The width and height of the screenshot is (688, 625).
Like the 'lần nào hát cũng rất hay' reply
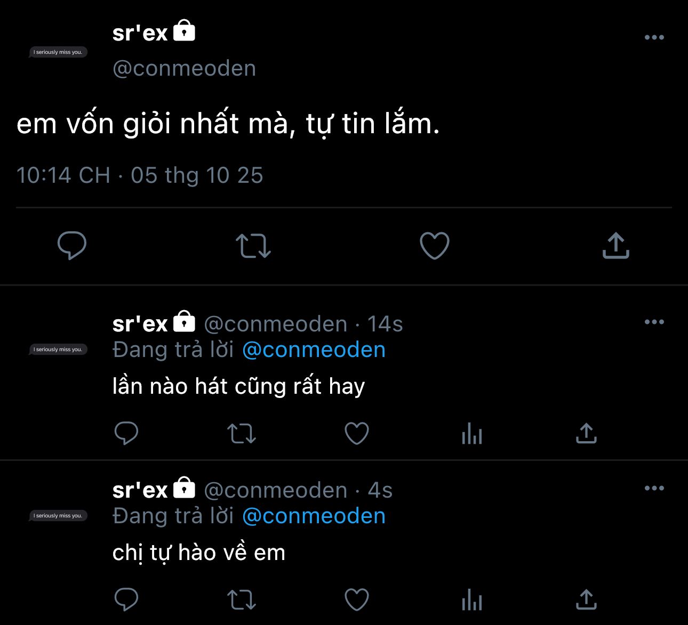coord(357,433)
